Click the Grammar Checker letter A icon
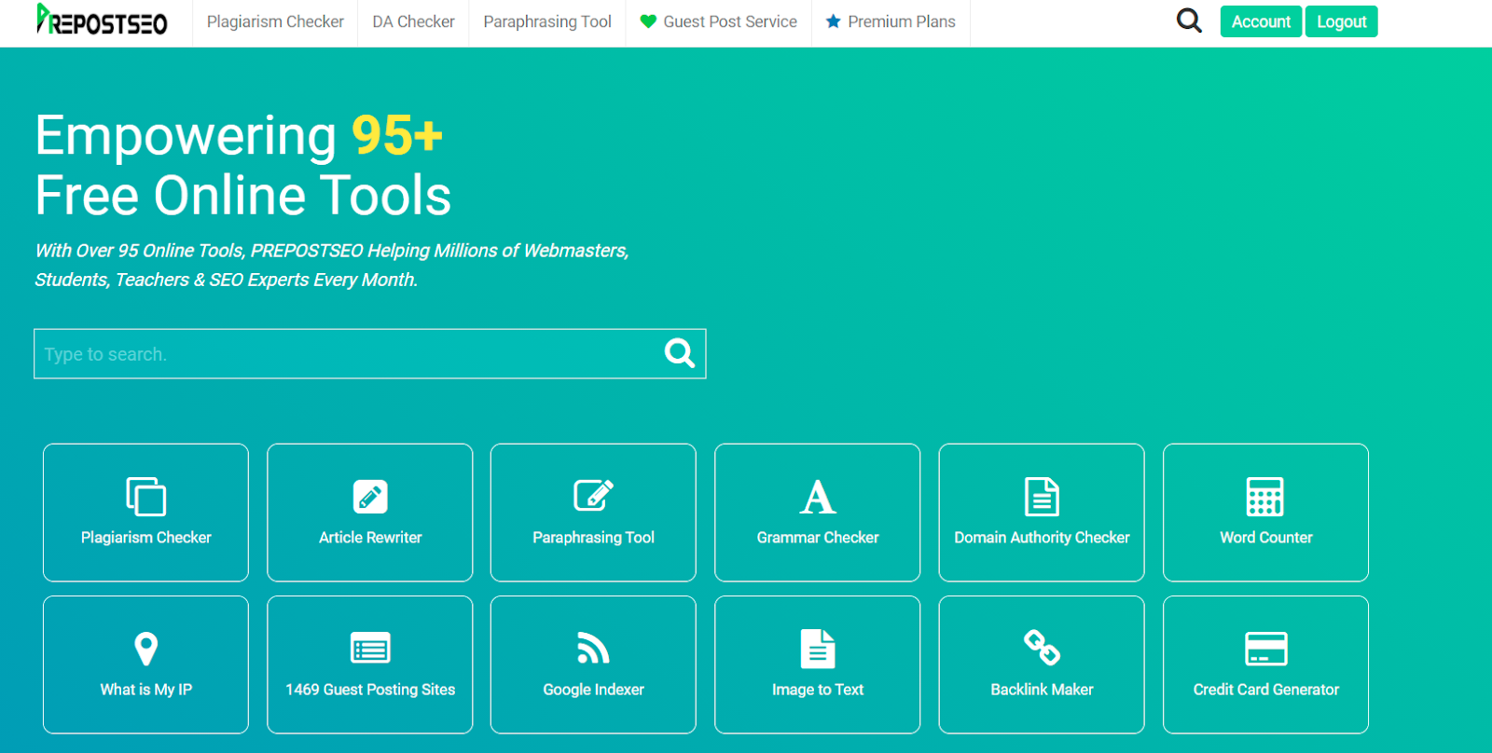Image resolution: width=1492 pixels, height=753 pixels. 818,497
